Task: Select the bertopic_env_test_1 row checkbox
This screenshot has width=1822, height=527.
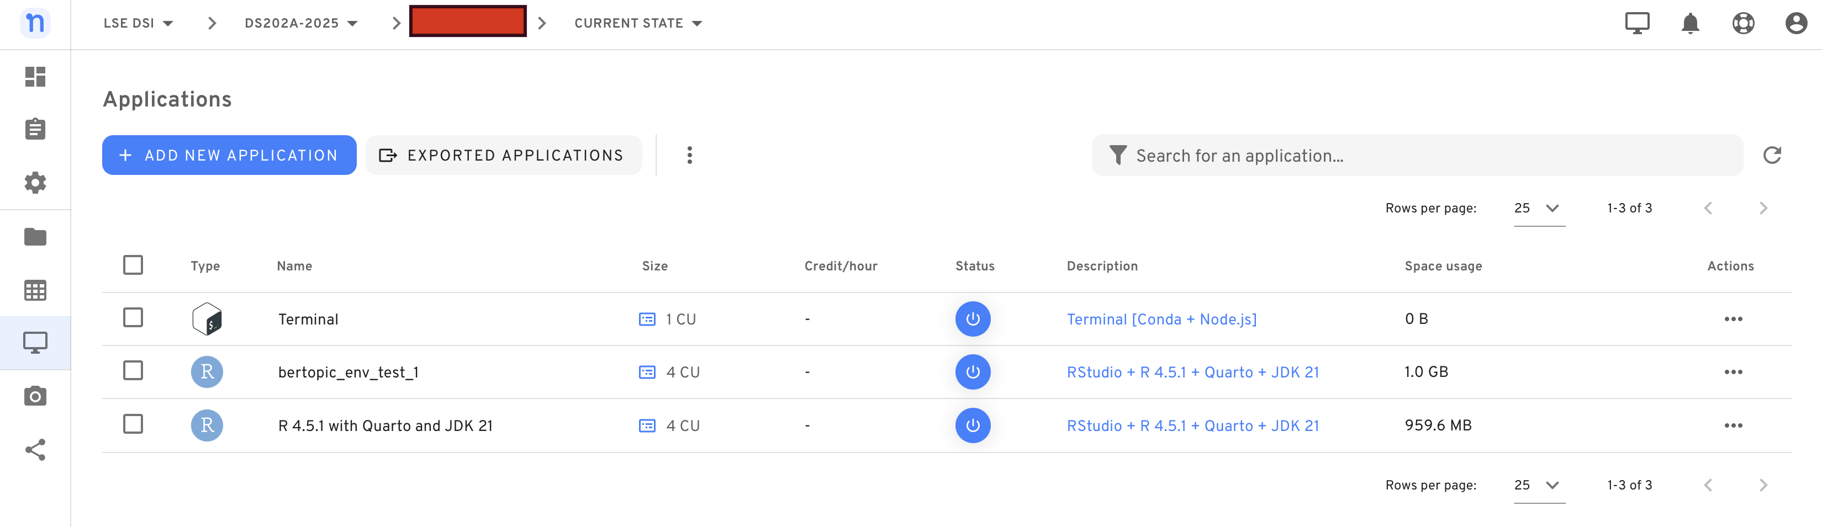Action: click(133, 371)
